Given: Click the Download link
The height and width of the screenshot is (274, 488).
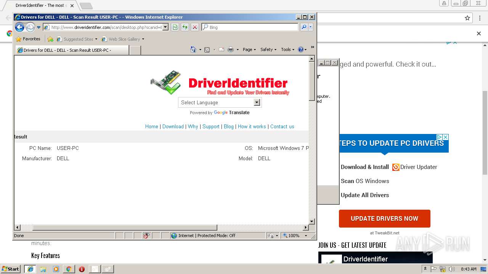Looking at the screenshot, I should pos(173,126).
